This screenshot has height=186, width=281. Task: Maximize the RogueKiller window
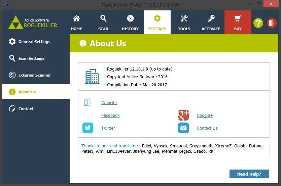pyautogui.click(x=259, y=4)
